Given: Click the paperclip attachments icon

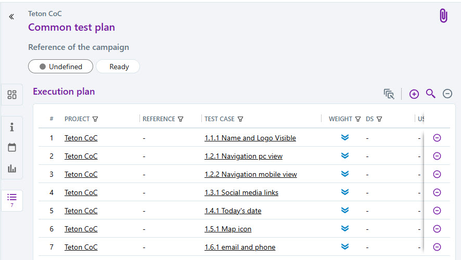Looking at the screenshot, I should pyautogui.click(x=443, y=16).
